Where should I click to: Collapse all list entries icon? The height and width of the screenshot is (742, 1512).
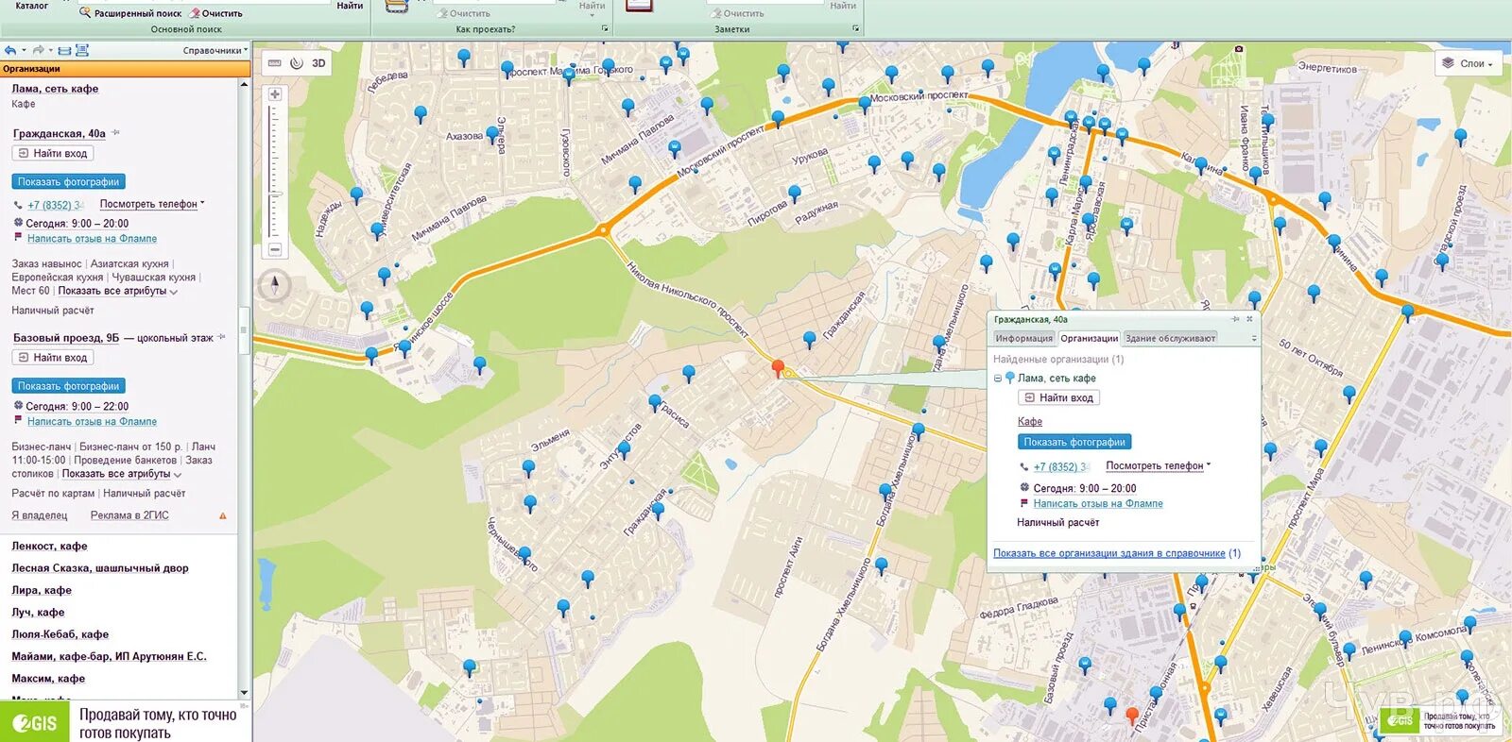click(x=64, y=51)
